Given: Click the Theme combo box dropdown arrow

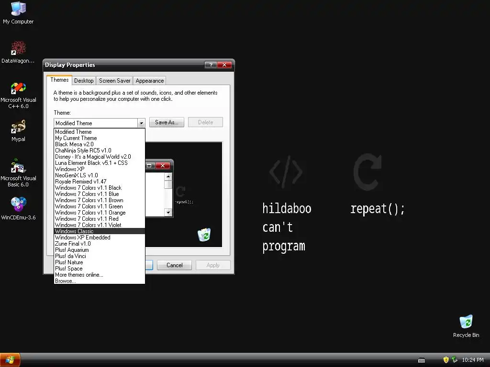Looking at the screenshot, I should pyautogui.click(x=141, y=123).
